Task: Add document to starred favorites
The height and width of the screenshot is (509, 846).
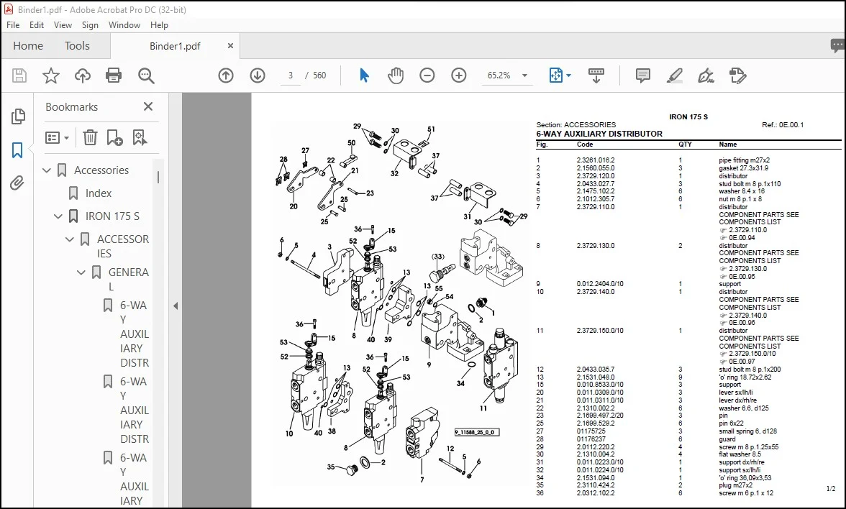Action: coord(50,75)
